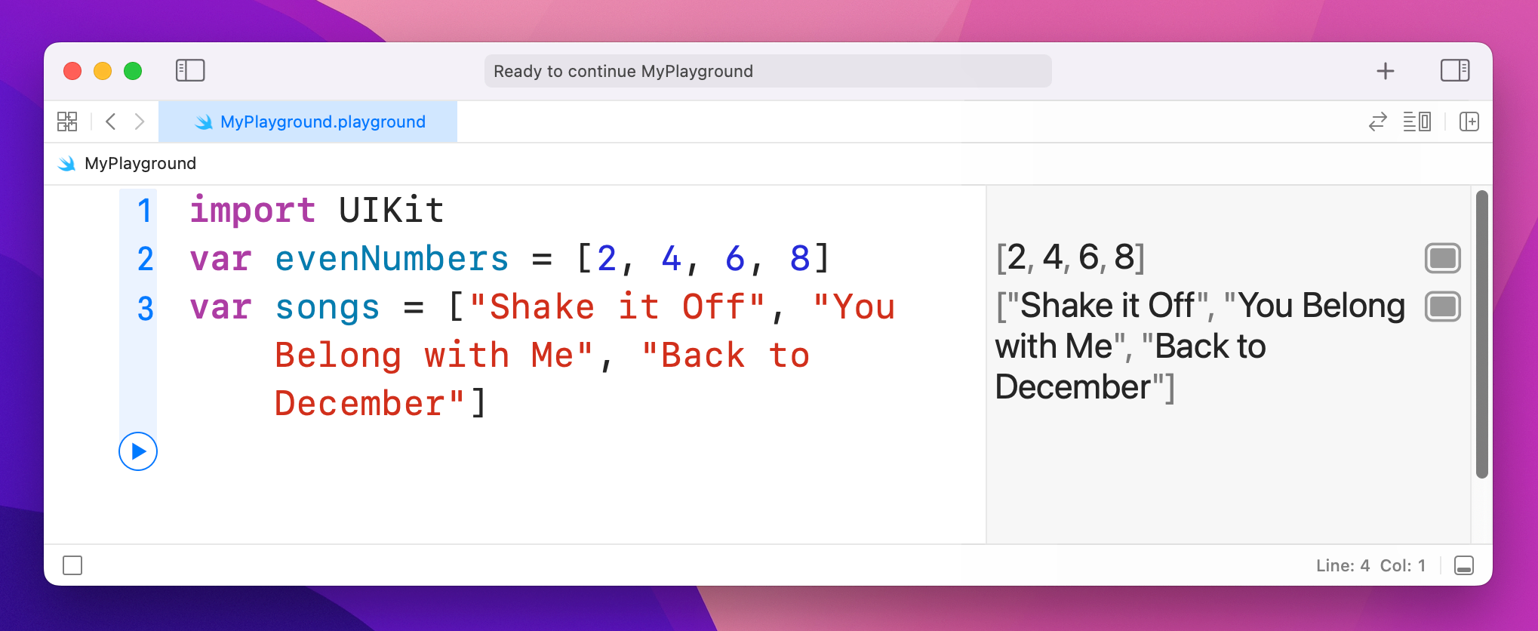The width and height of the screenshot is (1538, 631).
Task: Zoom the window with the green button
Action: 133,71
